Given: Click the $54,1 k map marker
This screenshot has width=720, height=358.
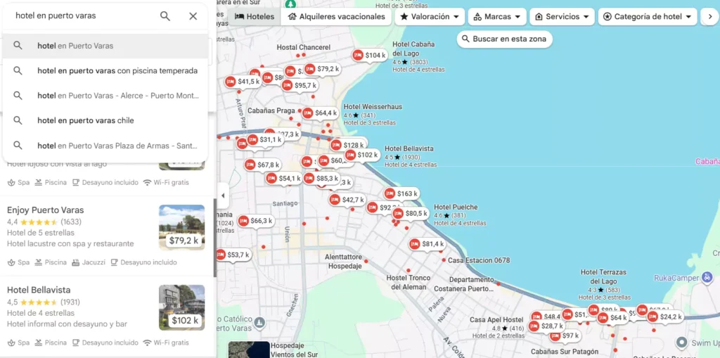Looking at the screenshot, I should [x=284, y=179].
